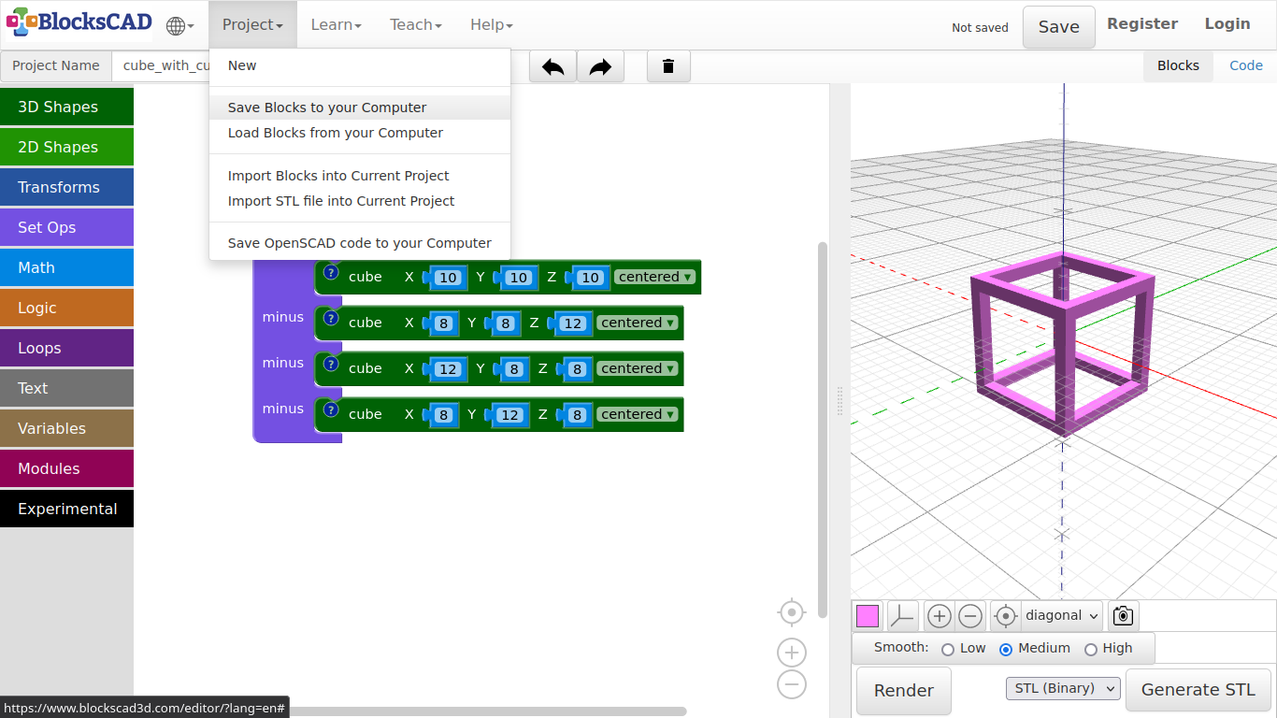1277x718 pixels.
Task: Open the diagonal view dropdown
Action: click(x=1062, y=616)
